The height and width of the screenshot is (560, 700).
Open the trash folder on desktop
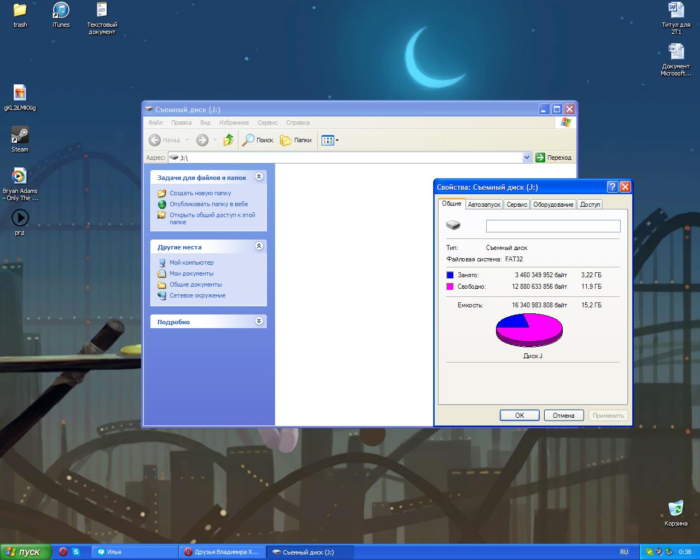(20, 15)
